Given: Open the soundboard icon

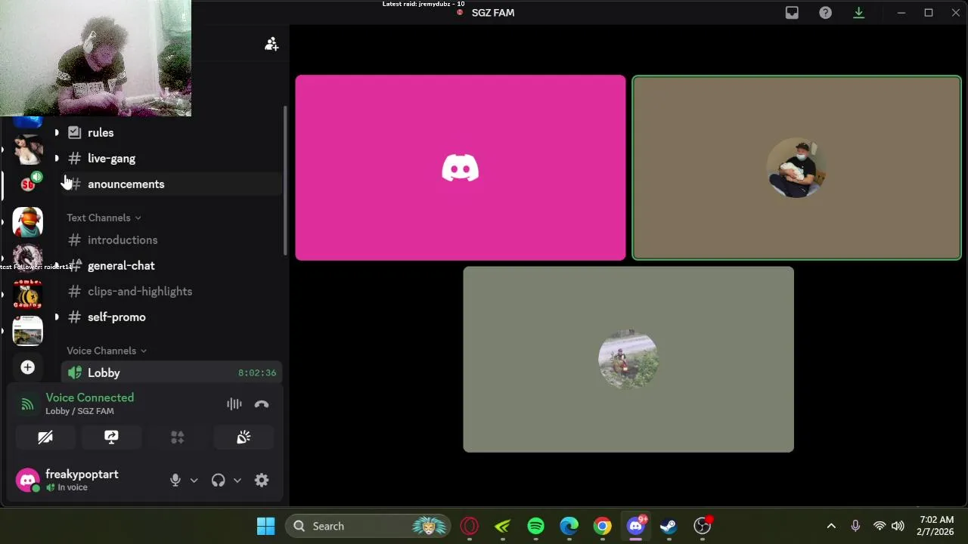Looking at the screenshot, I should click(x=244, y=437).
